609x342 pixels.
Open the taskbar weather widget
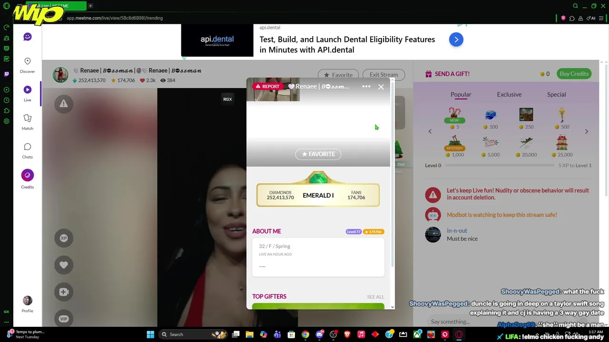pyautogui.click(x=25, y=334)
